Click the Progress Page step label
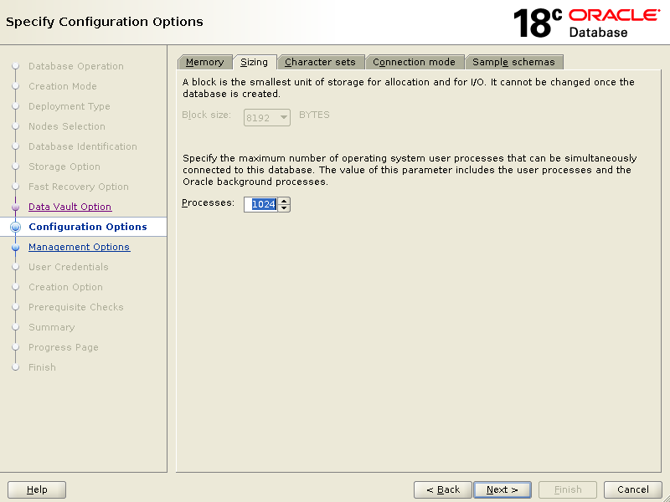Screen dimensions: 670x502 [x=64, y=347]
